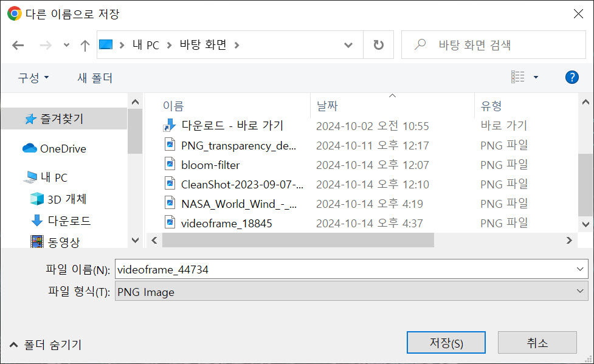Click the videoframe_18845 PNG icon

pyautogui.click(x=170, y=222)
